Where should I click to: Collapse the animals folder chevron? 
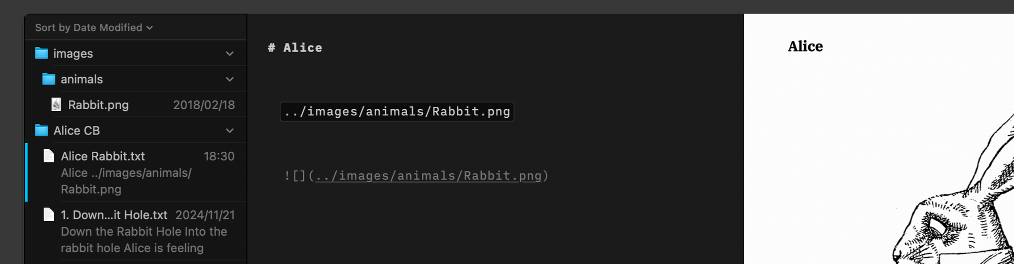pos(230,79)
